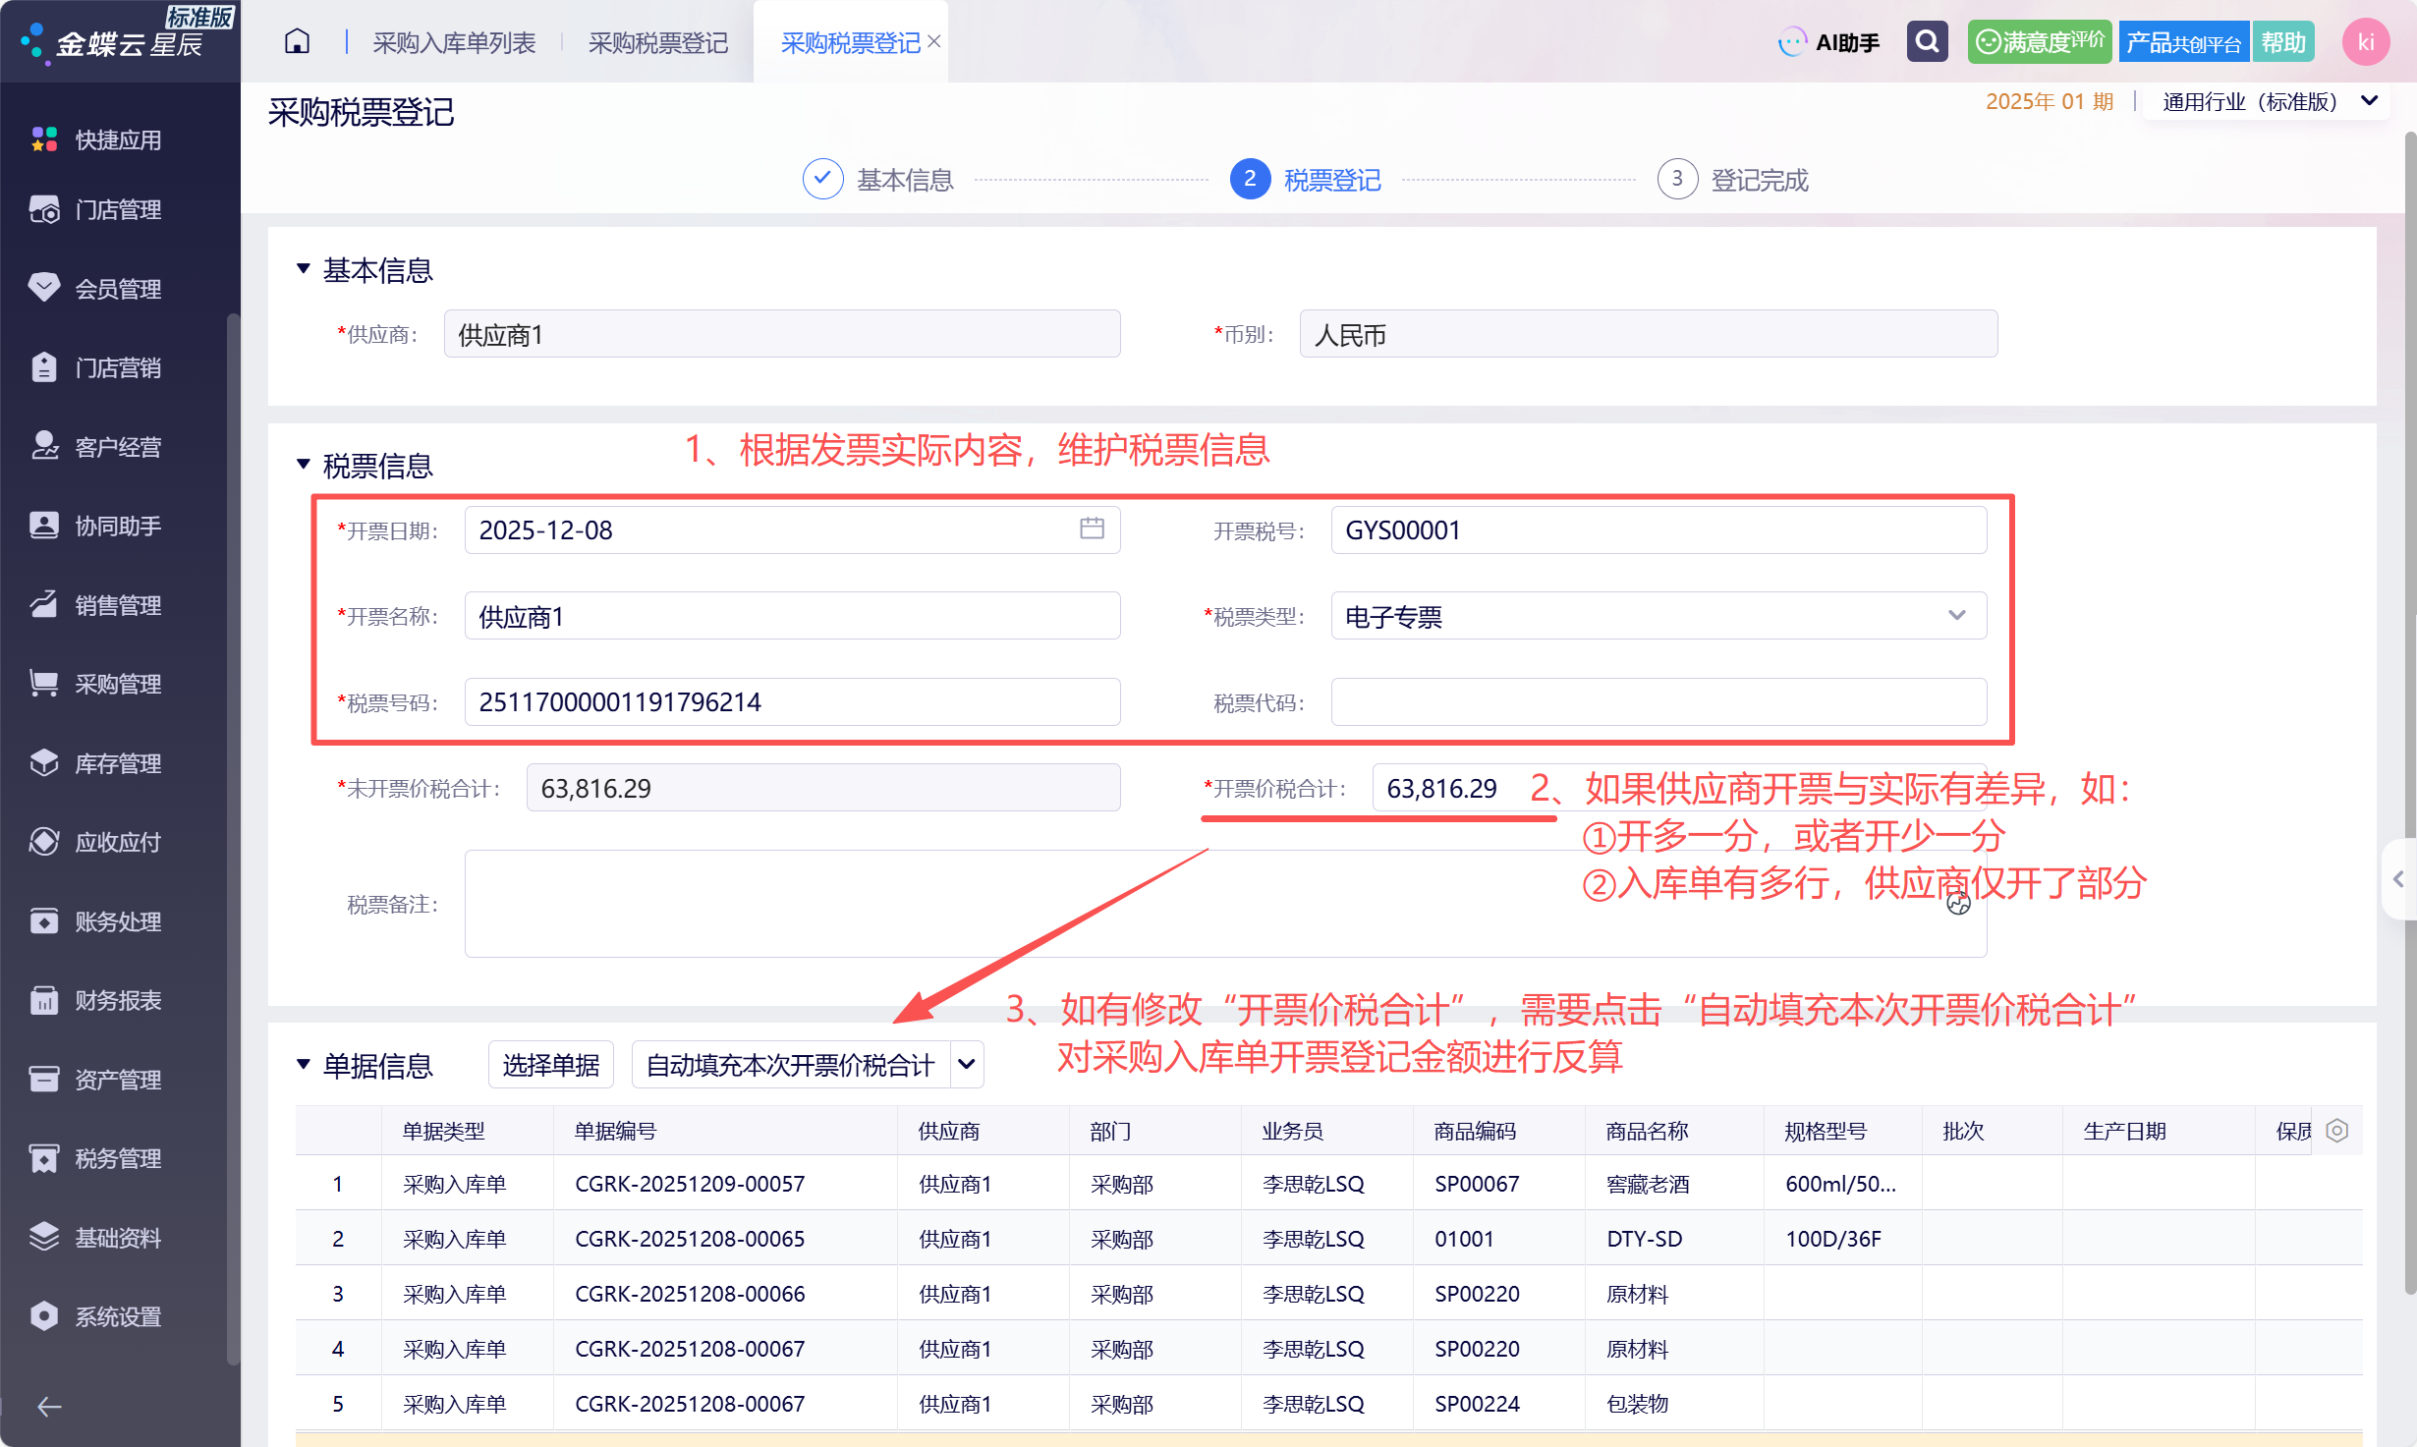Open the search magnifier icon
Image resolution: width=2417 pixels, height=1447 pixels.
click(1927, 41)
